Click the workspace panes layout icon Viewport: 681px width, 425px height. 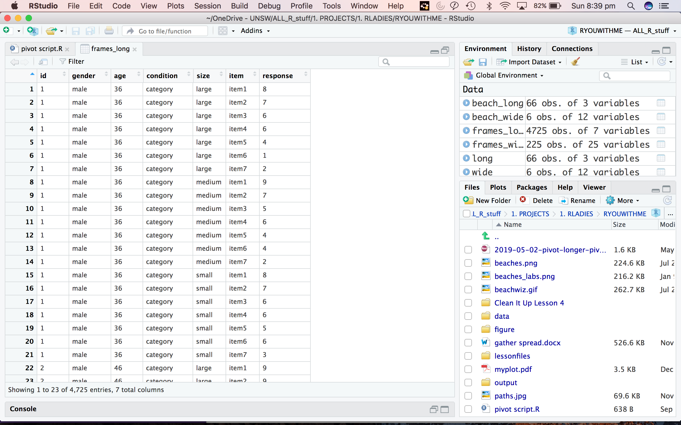(223, 31)
